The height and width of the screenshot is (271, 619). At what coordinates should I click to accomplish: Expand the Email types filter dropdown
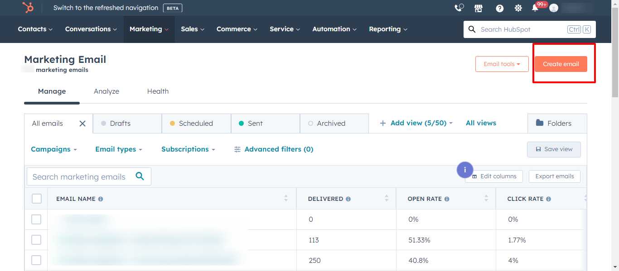tap(119, 149)
